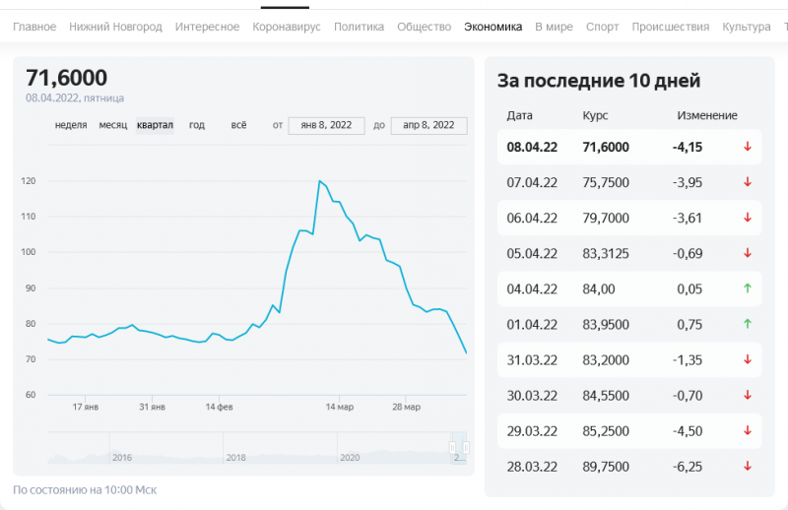This screenshot has width=788, height=510.
Task: Open the start date field "янв 8, 2022"
Action: click(x=326, y=125)
